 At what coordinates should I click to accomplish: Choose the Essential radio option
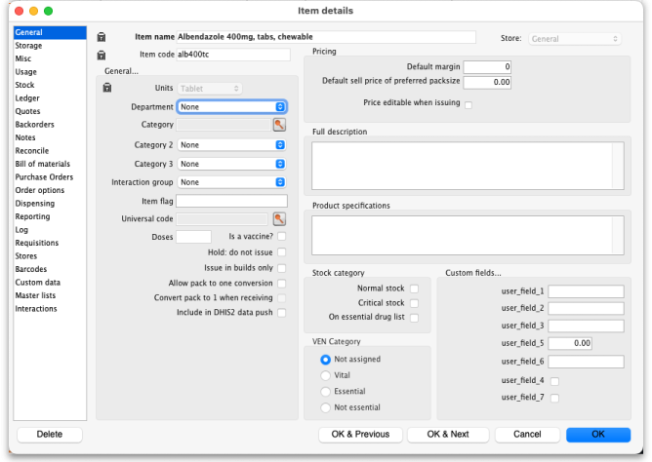tap(326, 391)
